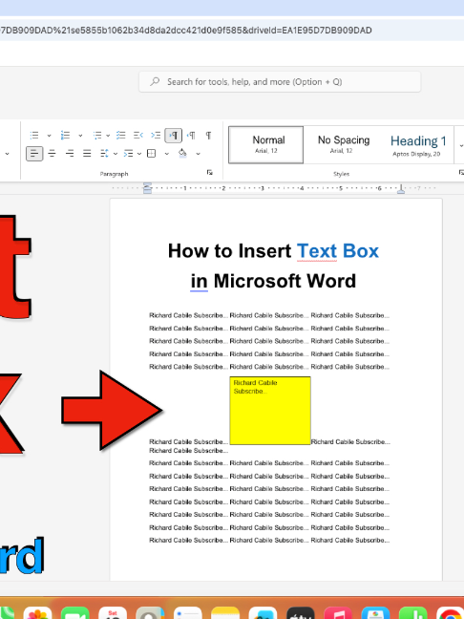This screenshot has height=619, width=464.
Task: Apply numbered list formatting
Action: point(66,136)
